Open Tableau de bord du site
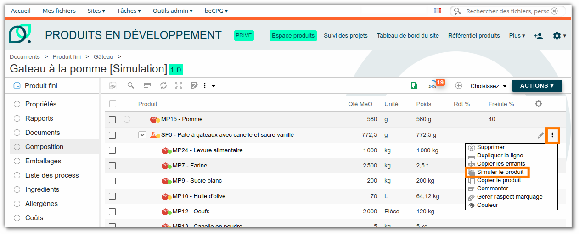The height and width of the screenshot is (234, 579). (x=408, y=35)
